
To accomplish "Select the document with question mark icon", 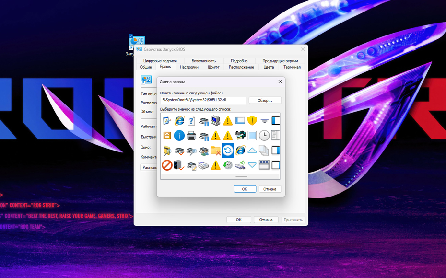I will coord(191,121).
